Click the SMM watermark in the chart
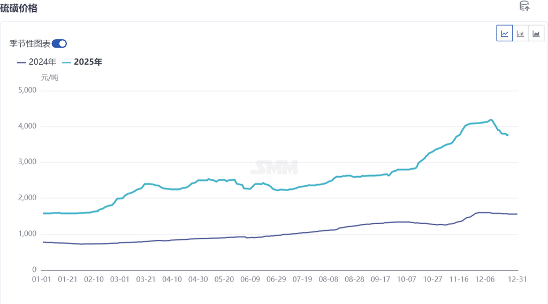Image resolution: width=548 pixels, height=304 pixels. click(275, 167)
